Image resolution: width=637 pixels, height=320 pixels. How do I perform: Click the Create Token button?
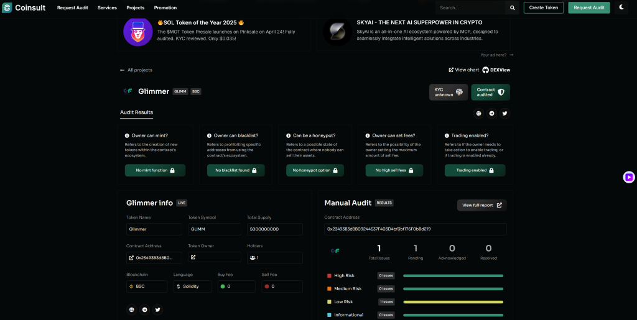[544, 7]
